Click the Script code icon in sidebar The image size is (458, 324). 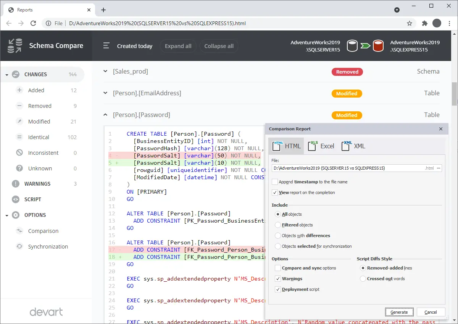[16, 199]
